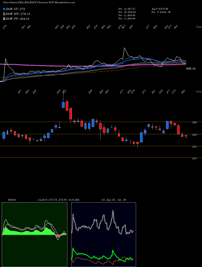
Task: Click the 284 price level label
Action: pyautogui.click(x=195, y=123)
